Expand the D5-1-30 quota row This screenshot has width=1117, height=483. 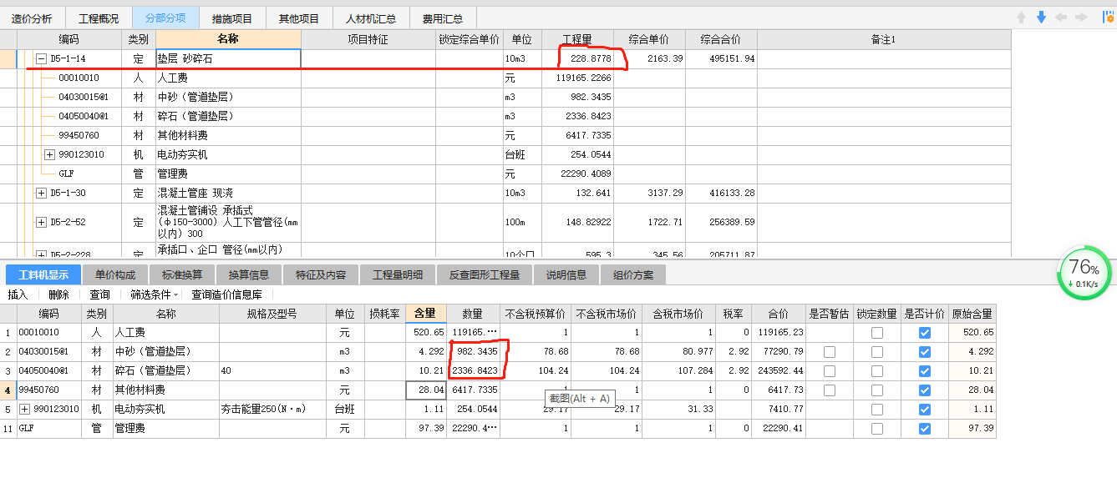41,194
